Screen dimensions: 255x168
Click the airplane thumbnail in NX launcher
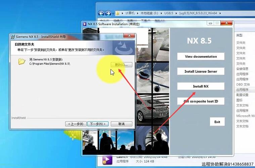click(x=153, y=78)
